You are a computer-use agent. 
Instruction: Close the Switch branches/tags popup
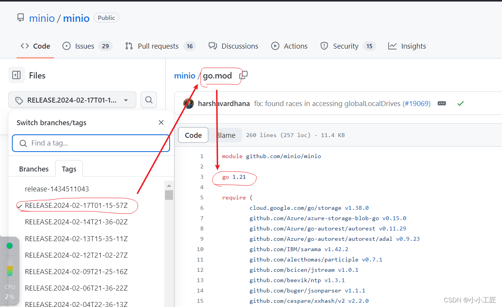[x=161, y=122]
